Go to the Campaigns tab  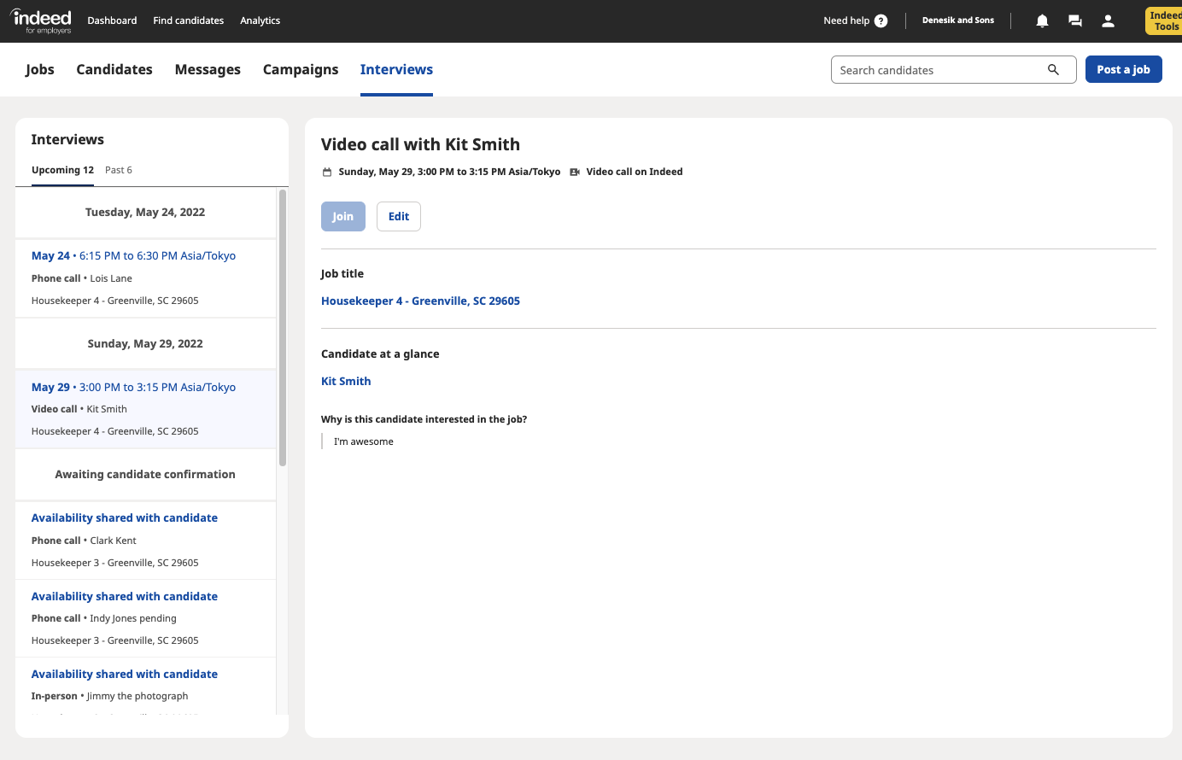(x=301, y=70)
